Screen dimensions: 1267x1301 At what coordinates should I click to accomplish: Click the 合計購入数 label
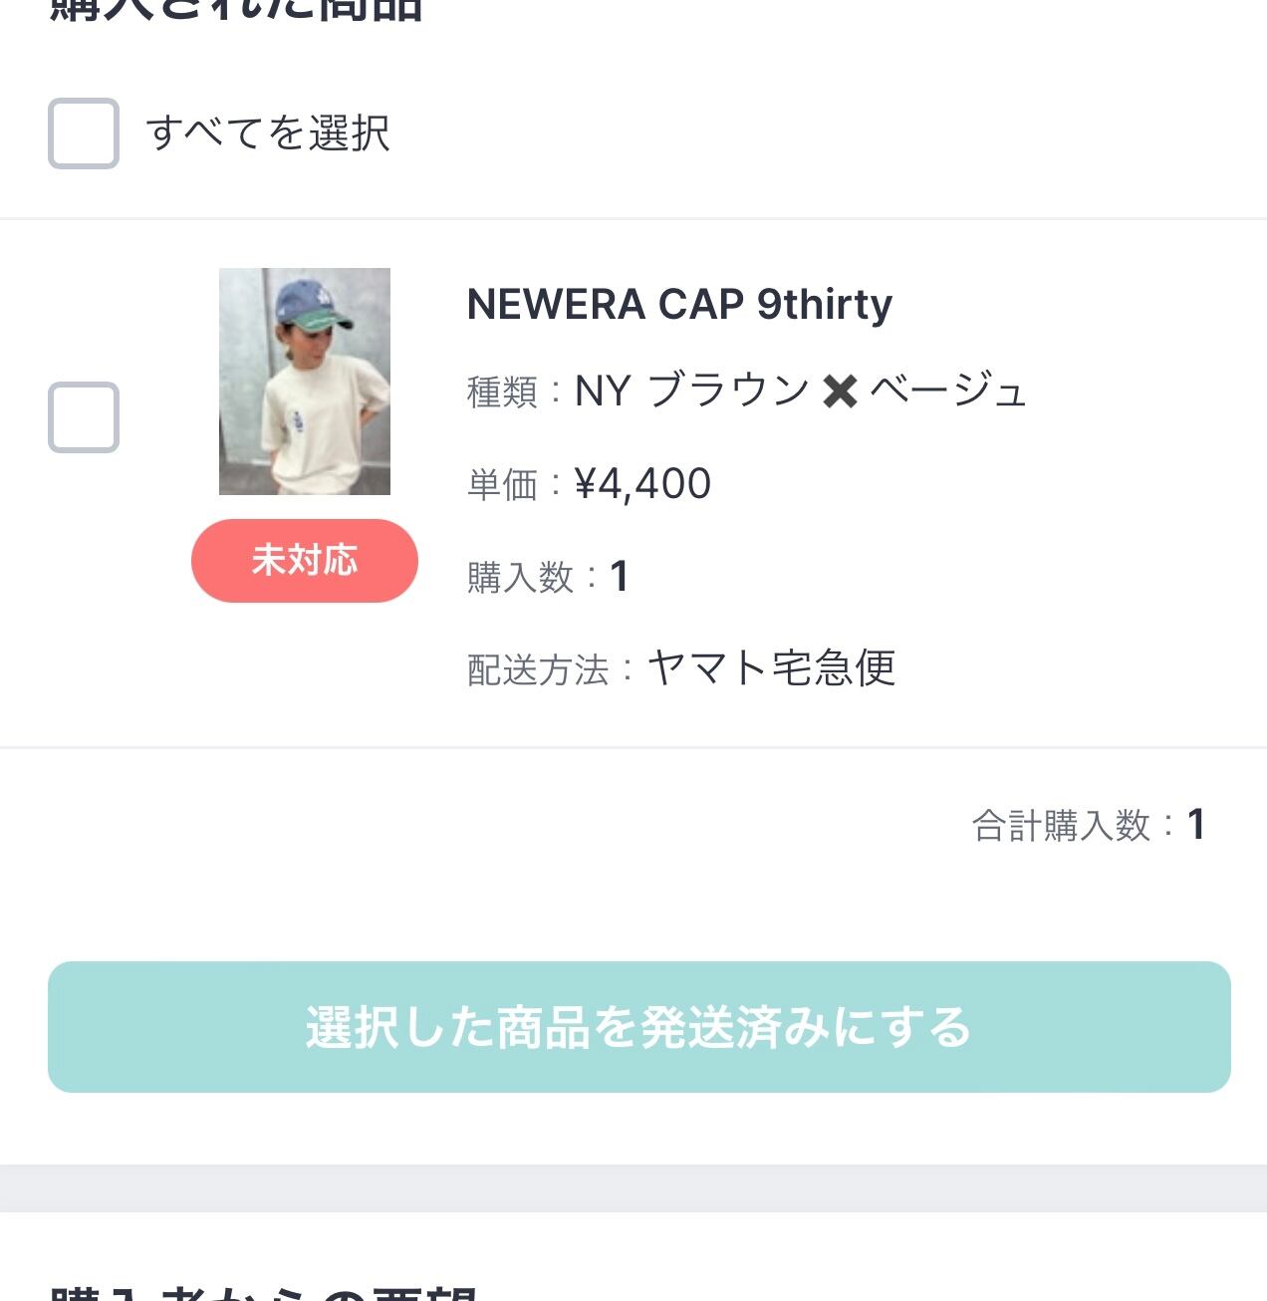1062,826
